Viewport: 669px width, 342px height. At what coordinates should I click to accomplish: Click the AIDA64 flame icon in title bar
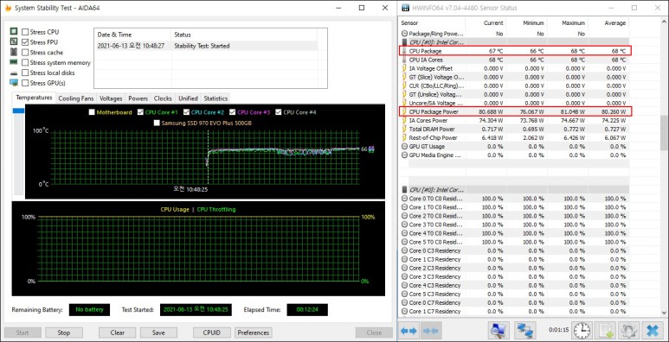click(8, 8)
